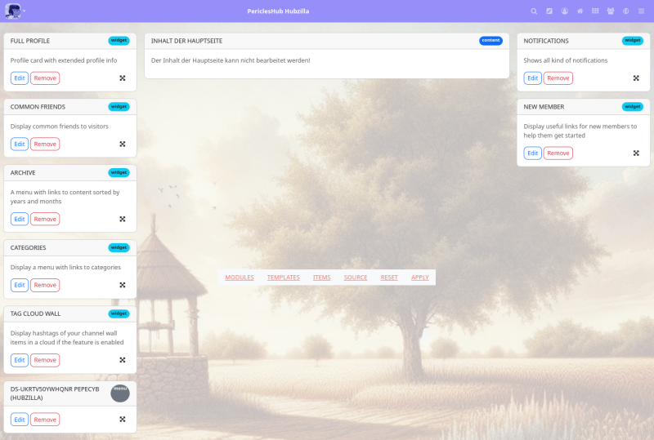Screen dimensions: 654x440
Task: Open the Templates menu
Action: click(283, 278)
